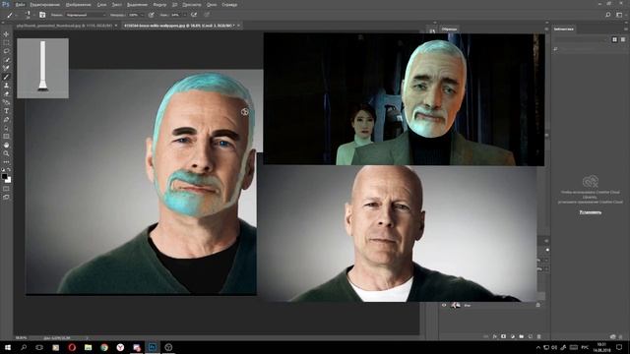Screen dimensions: 630x354
Task: Switch Libraries to list view
Action: click(x=623, y=39)
